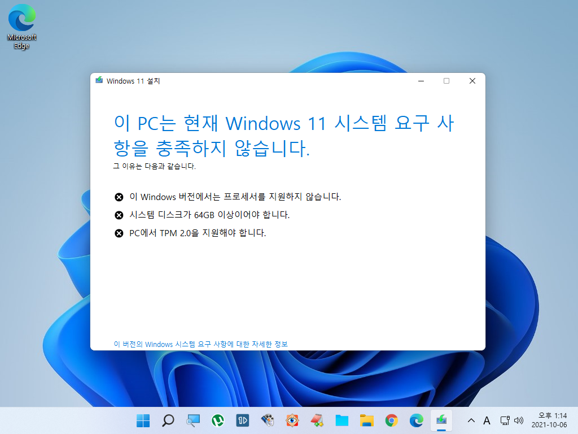
Task: Click active Windows 11 setup taskbar icon
Action: (441, 420)
